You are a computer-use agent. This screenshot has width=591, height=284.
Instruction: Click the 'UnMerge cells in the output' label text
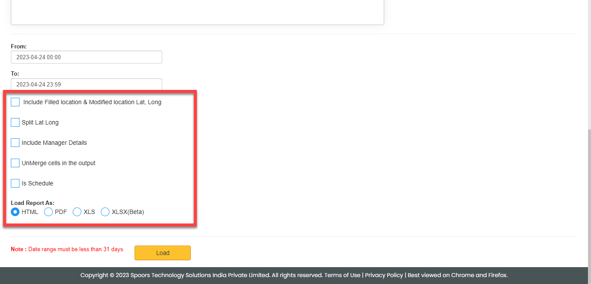click(x=58, y=163)
